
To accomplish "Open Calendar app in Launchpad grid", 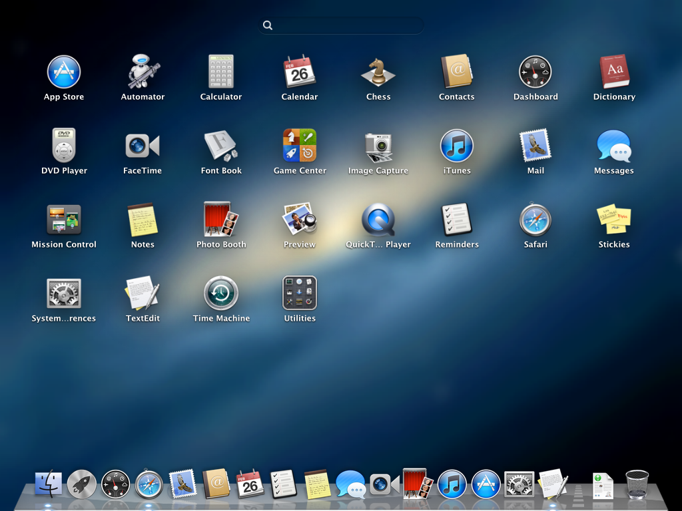I will pyautogui.click(x=300, y=72).
